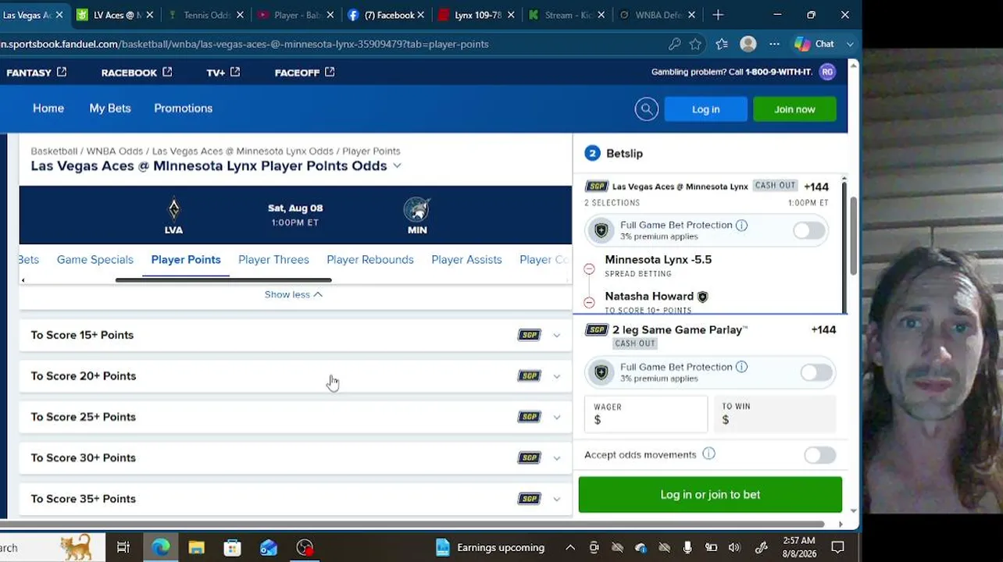Switch to Game Specials tab

point(95,259)
